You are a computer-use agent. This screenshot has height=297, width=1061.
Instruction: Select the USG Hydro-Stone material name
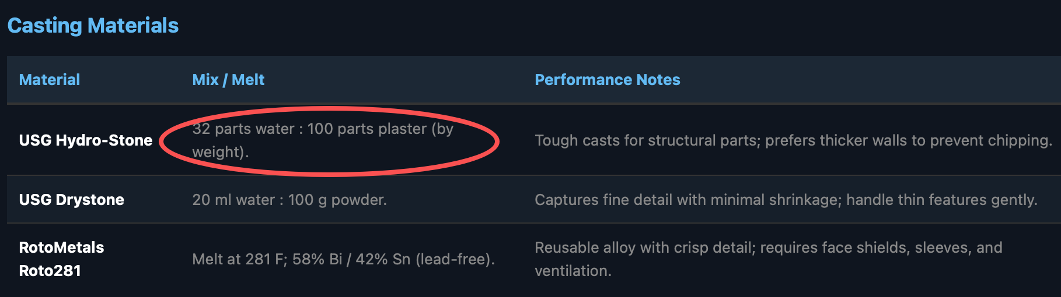(86, 140)
